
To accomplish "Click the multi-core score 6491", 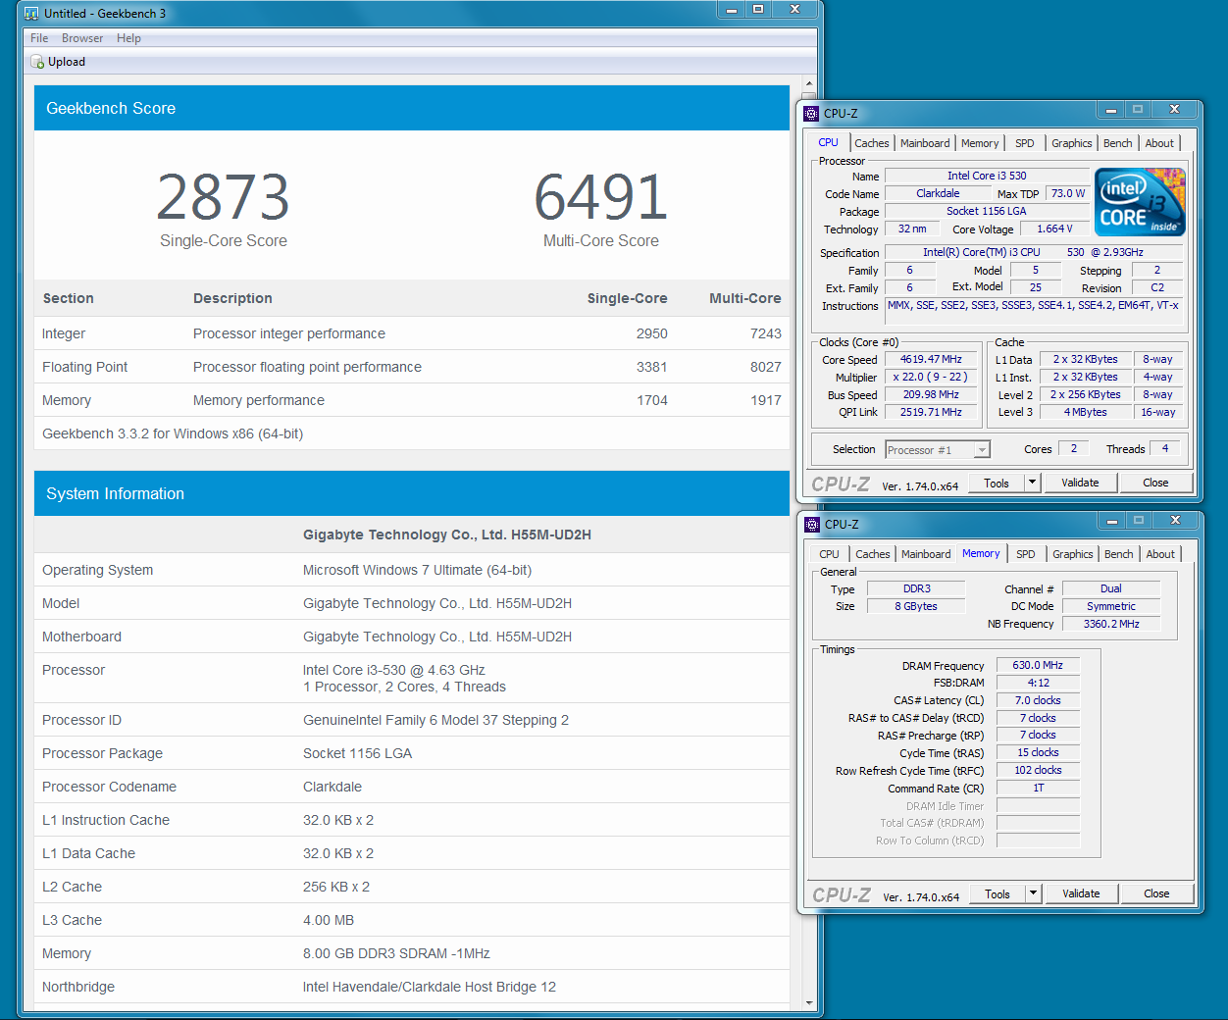I will coord(601,196).
